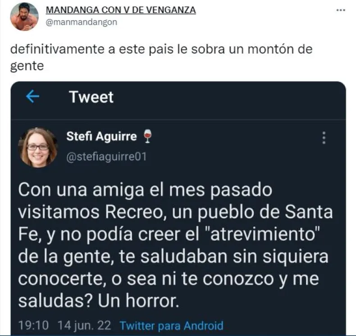The height and width of the screenshot is (336, 356).
Task: Open Stefi Aguirre's profile picture
Action: pos(38,147)
